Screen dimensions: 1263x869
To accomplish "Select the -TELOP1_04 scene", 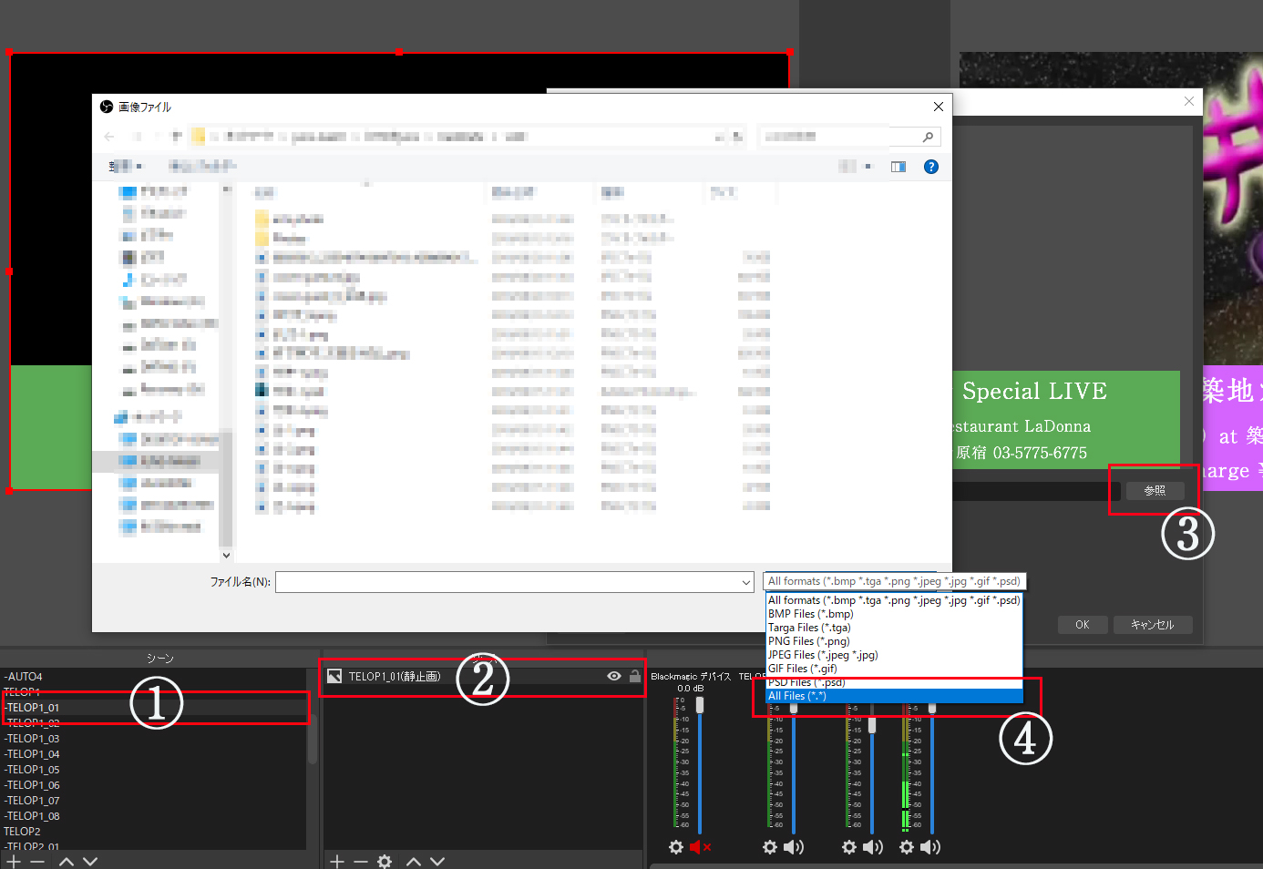I will (154, 754).
